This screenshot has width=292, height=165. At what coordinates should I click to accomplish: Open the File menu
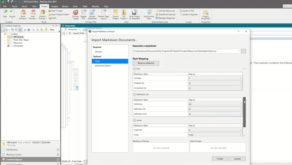point(5,6)
